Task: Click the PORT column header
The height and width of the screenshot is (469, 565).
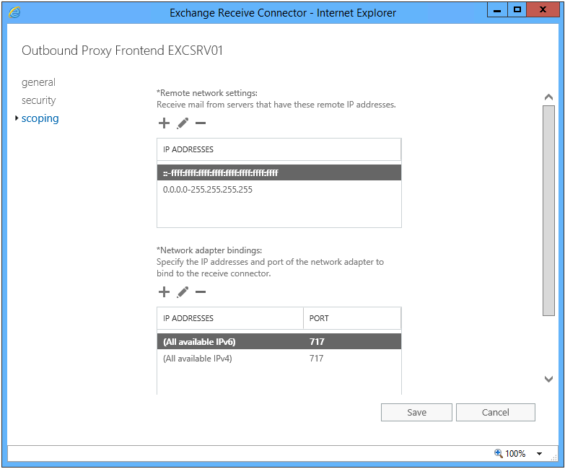Action: coord(352,318)
